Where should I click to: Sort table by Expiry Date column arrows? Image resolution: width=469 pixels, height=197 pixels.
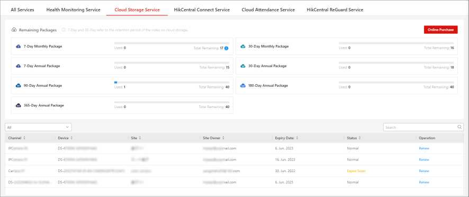pyautogui.click(x=297, y=138)
